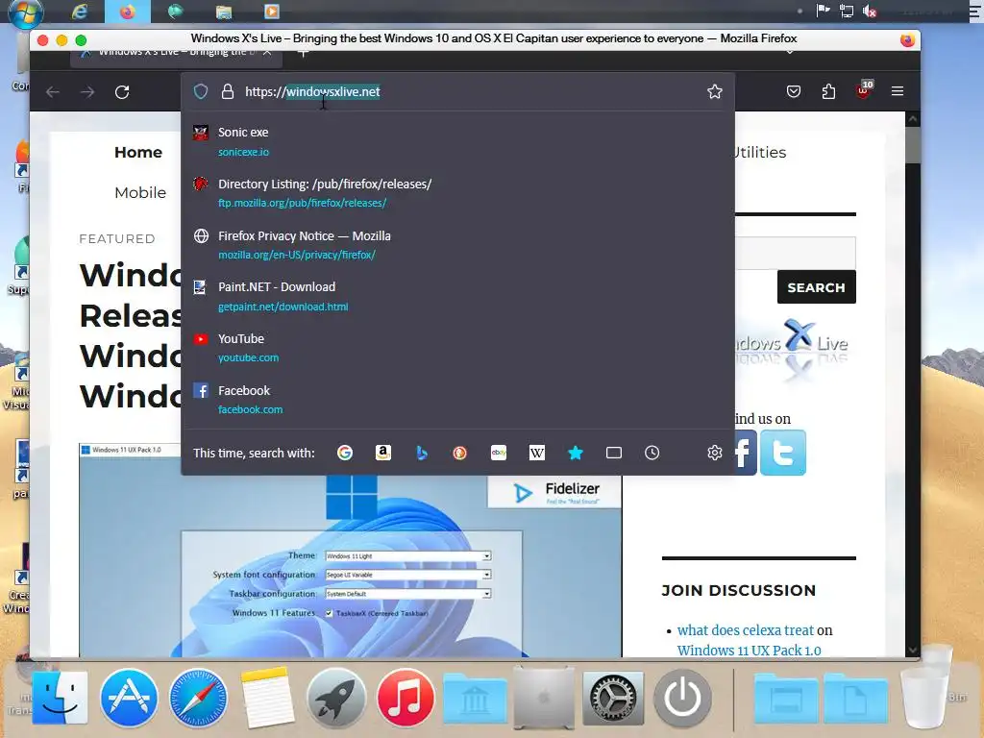Select Firefox Privacy Notice suggestion
The height and width of the screenshot is (738, 984).
457,245
